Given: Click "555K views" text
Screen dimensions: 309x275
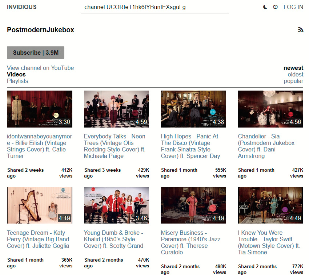Looking at the screenshot, I should pyautogui.click(x=220, y=173).
